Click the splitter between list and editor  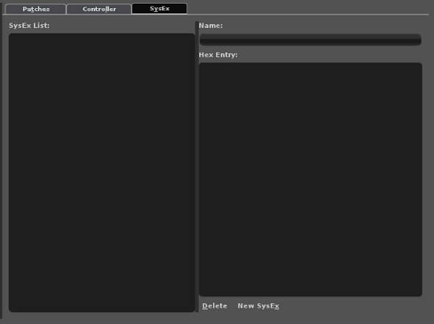197,167
